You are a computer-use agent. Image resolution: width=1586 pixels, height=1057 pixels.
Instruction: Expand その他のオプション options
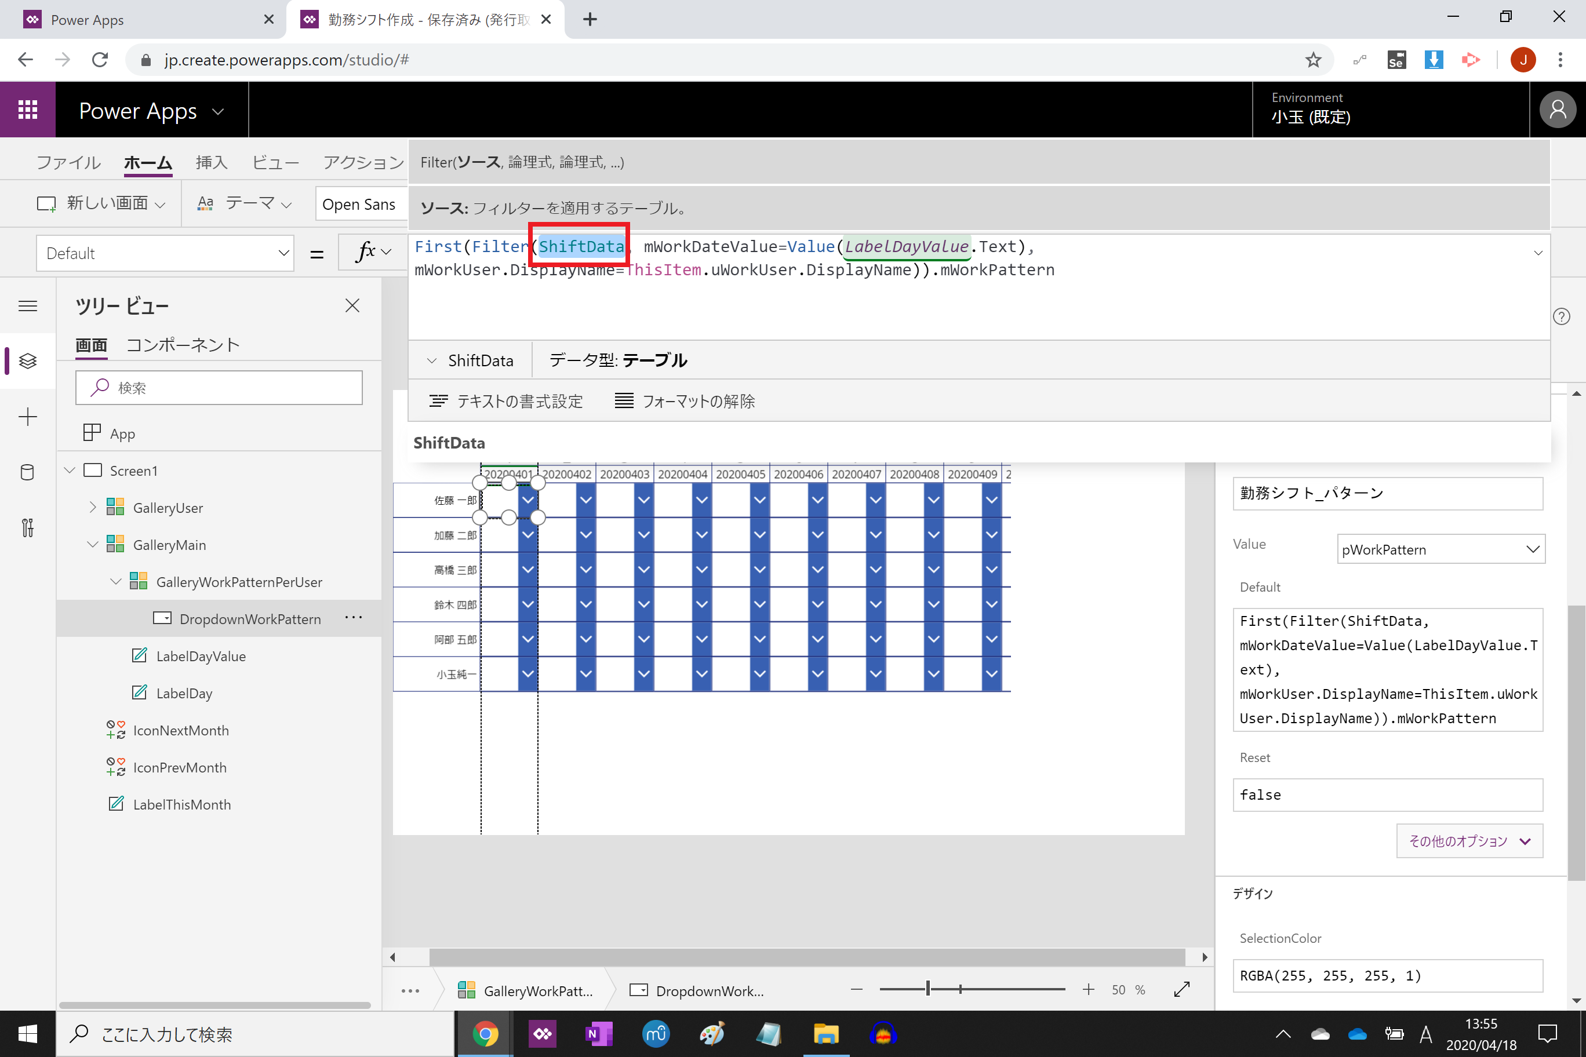click(1469, 841)
